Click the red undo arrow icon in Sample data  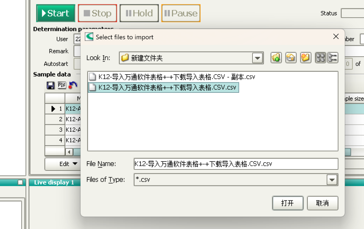coord(73,85)
